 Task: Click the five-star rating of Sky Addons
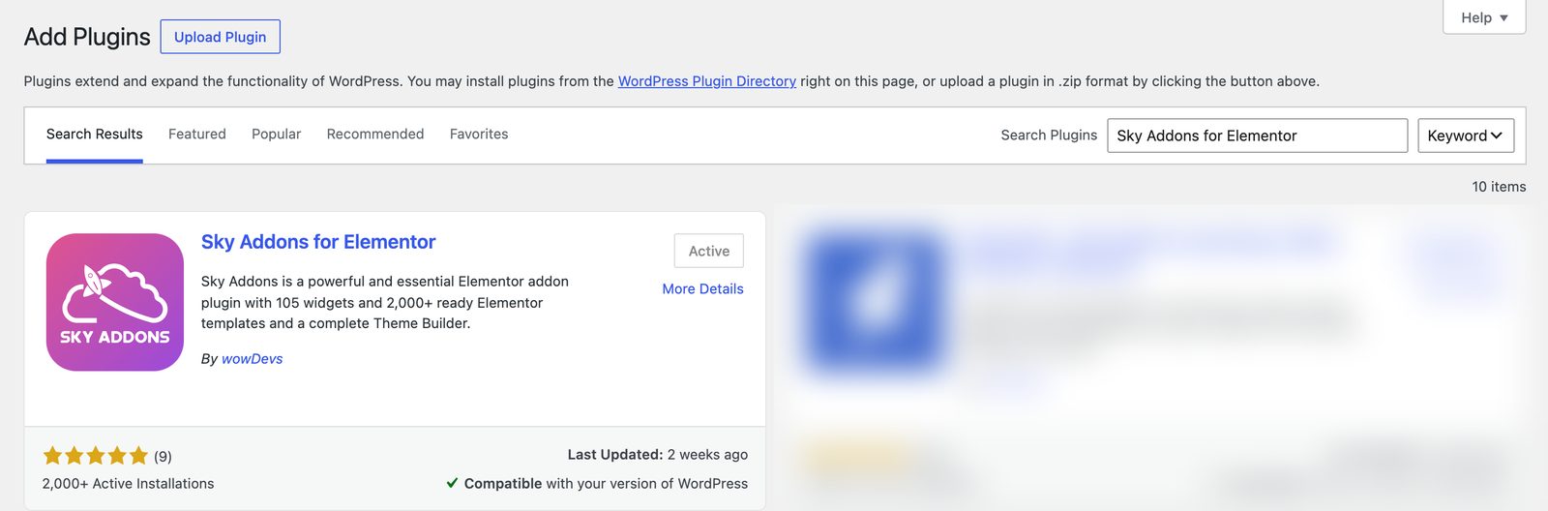pos(95,456)
